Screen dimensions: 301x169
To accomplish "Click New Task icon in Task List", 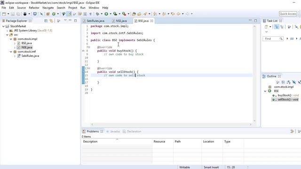I will (x=266, y=27).
